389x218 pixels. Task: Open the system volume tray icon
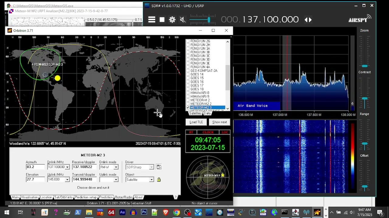[x=352, y=212]
